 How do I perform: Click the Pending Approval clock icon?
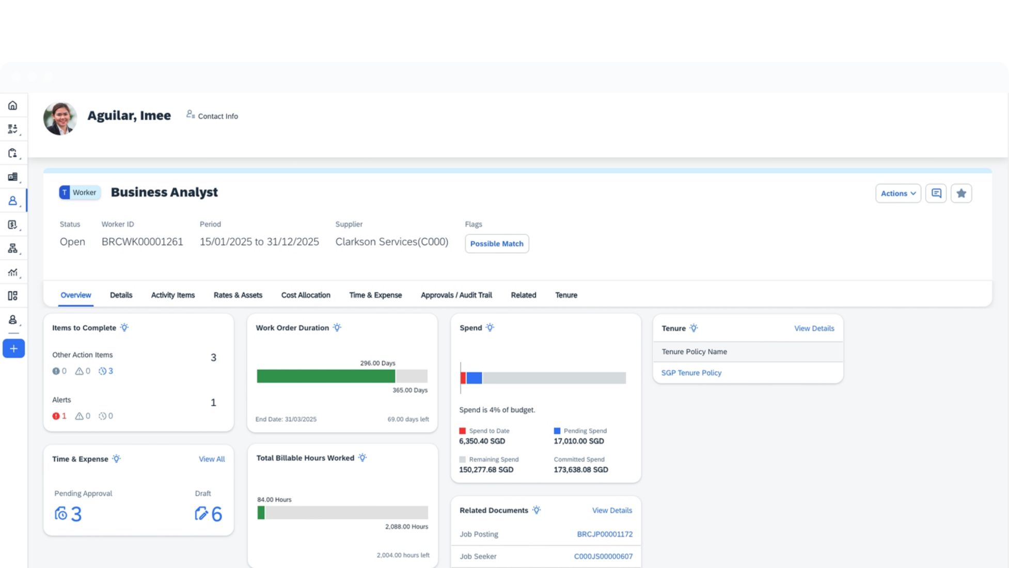click(x=61, y=513)
